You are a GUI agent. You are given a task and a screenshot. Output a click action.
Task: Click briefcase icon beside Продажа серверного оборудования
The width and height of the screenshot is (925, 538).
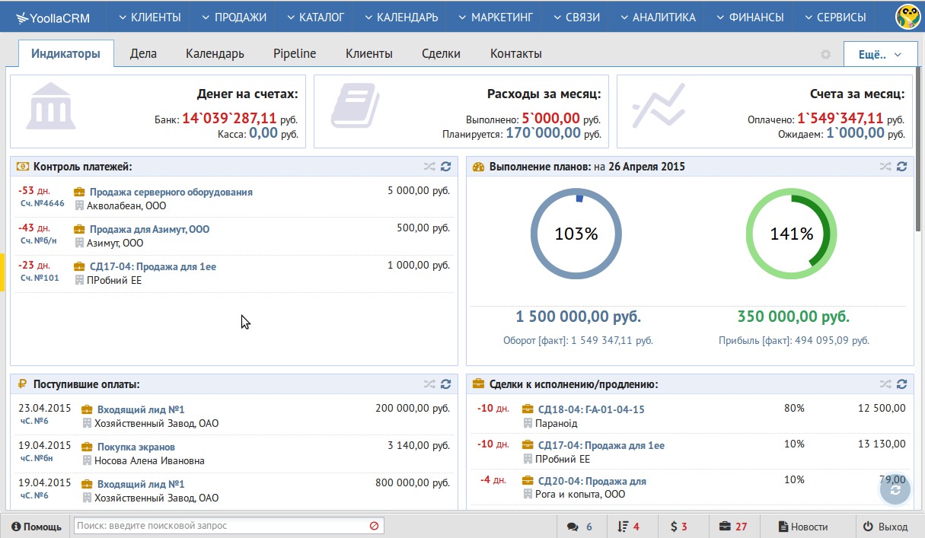coord(79,193)
